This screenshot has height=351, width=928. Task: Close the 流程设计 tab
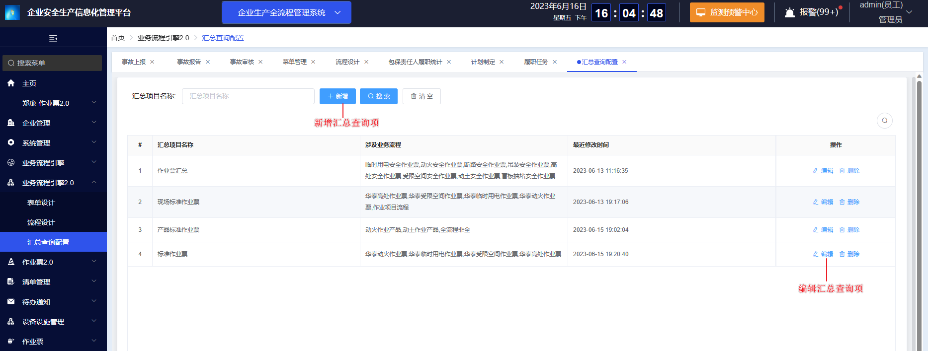(x=366, y=62)
